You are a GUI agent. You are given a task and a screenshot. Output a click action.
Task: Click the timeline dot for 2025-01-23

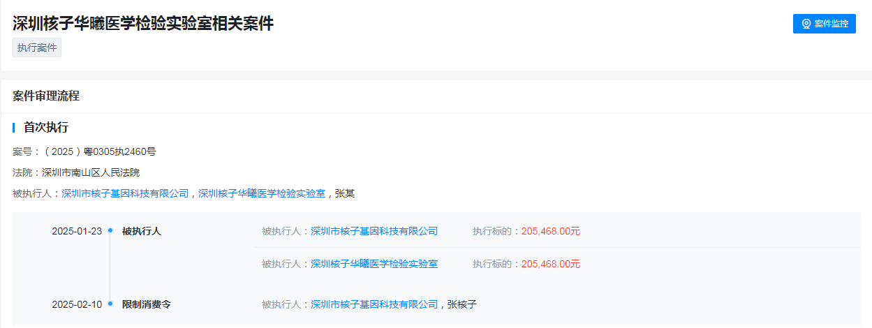pos(110,231)
